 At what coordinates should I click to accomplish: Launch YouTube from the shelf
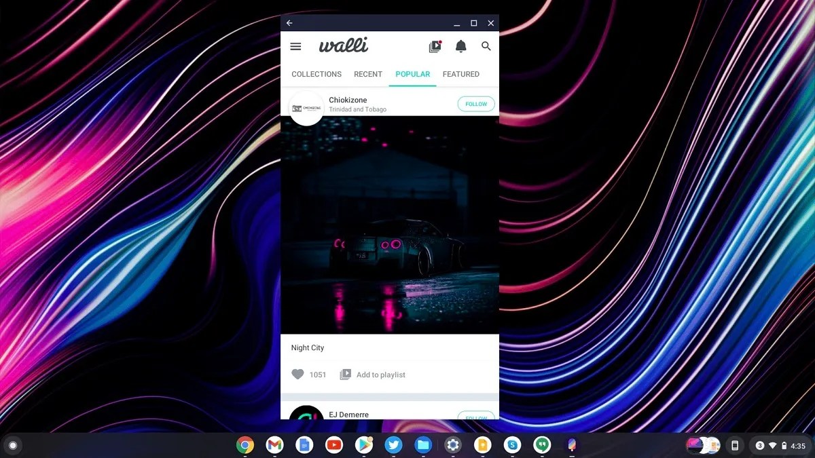click(334, 445)
